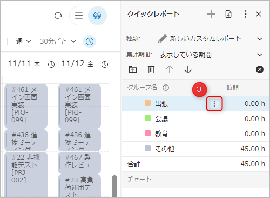Toggle the blue clock icon in toolbar
This screenshot has height=198, width=270.
coord(90,41)
